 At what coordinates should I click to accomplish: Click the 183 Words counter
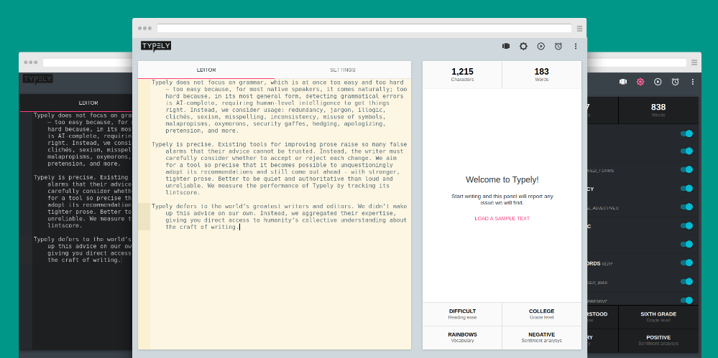point(542,75)
